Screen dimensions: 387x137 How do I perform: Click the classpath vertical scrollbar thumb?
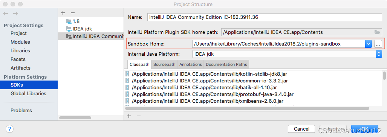coord(384,75)
